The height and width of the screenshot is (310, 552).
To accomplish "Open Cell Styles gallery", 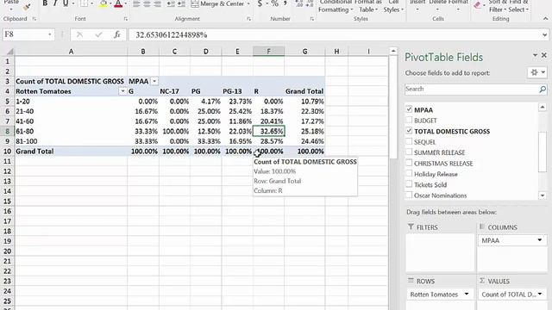I will pyautogui.click(x=393, y=7).
